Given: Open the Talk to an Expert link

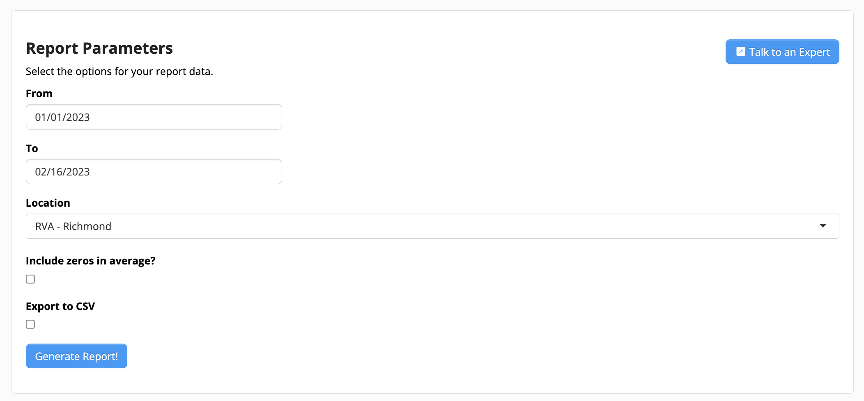Looking at the screenshot, I should (x=782, y=52).
